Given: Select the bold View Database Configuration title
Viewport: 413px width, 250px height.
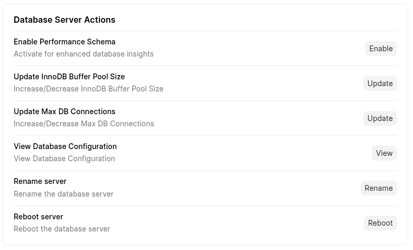Looking at the screenshot, I should 65,146.
